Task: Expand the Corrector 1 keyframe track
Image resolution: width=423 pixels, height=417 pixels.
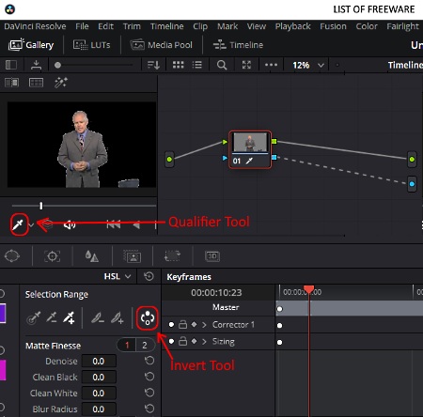Action: pos(204,325)
